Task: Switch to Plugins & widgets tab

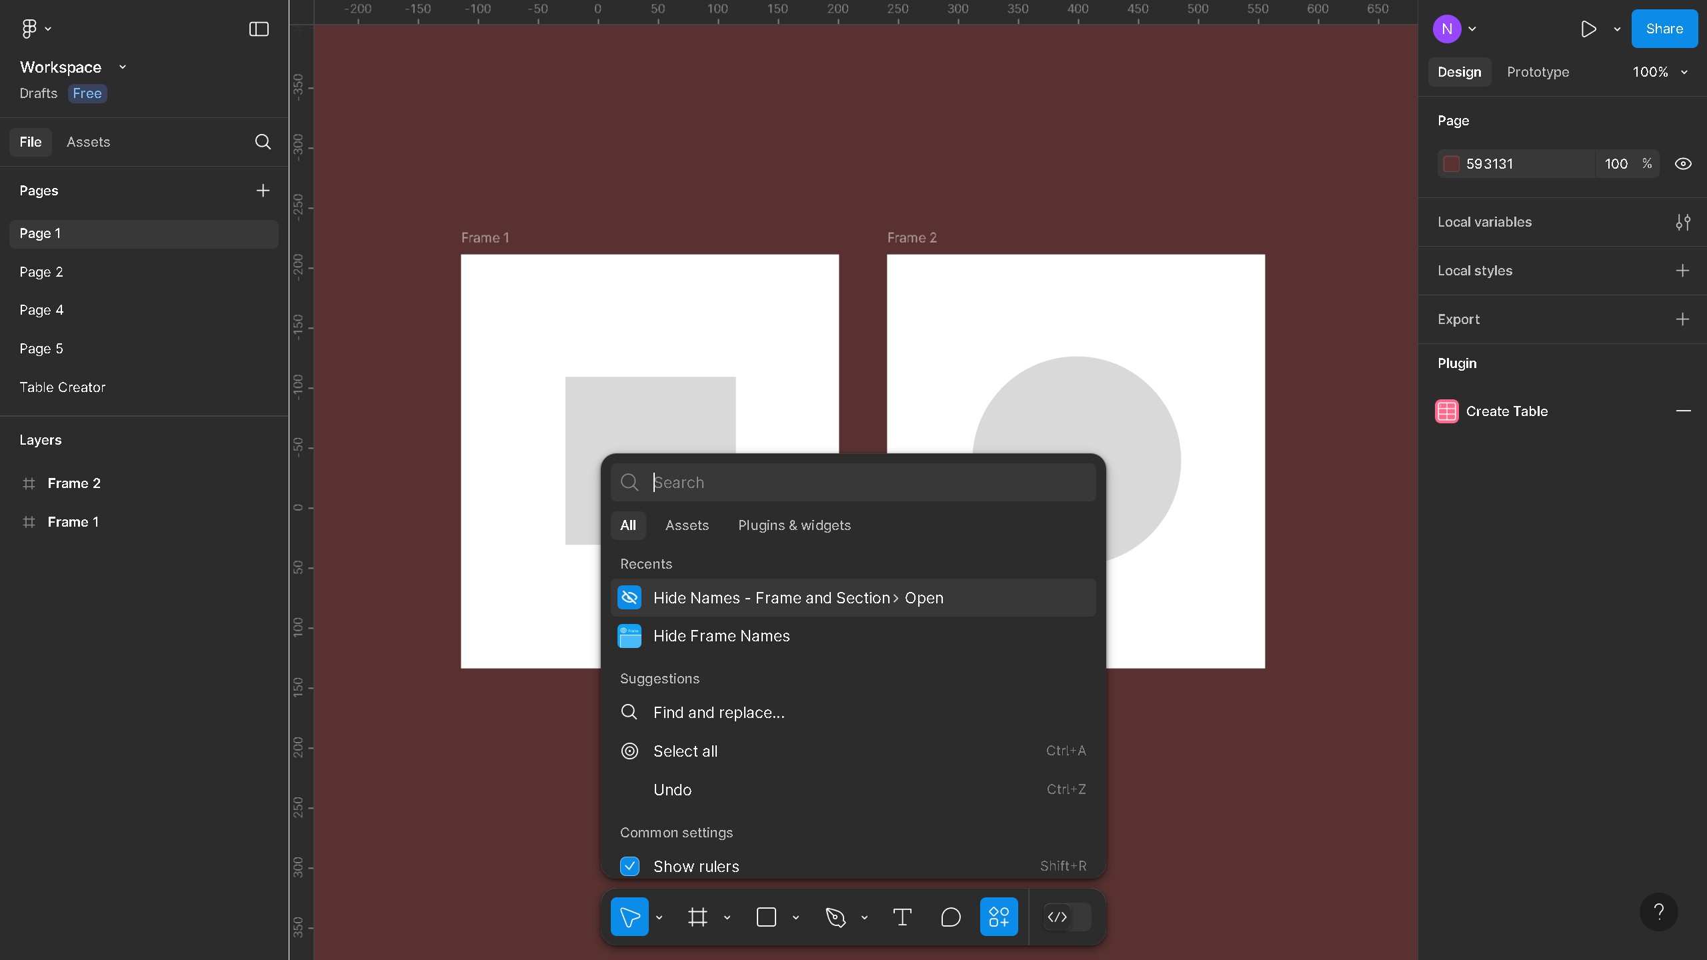Action: (x=794, y=525)
